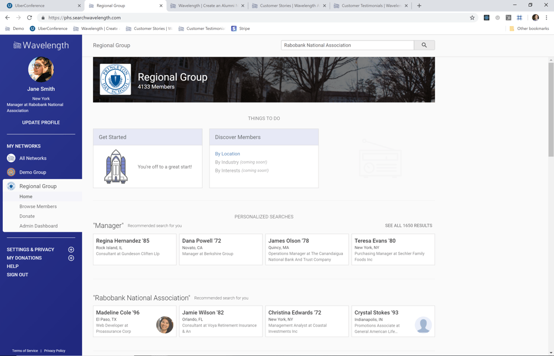554x356 pixels.
Task: Open Dana Powell '72 card
Action: pyautogui.click(x=221, y=249)
